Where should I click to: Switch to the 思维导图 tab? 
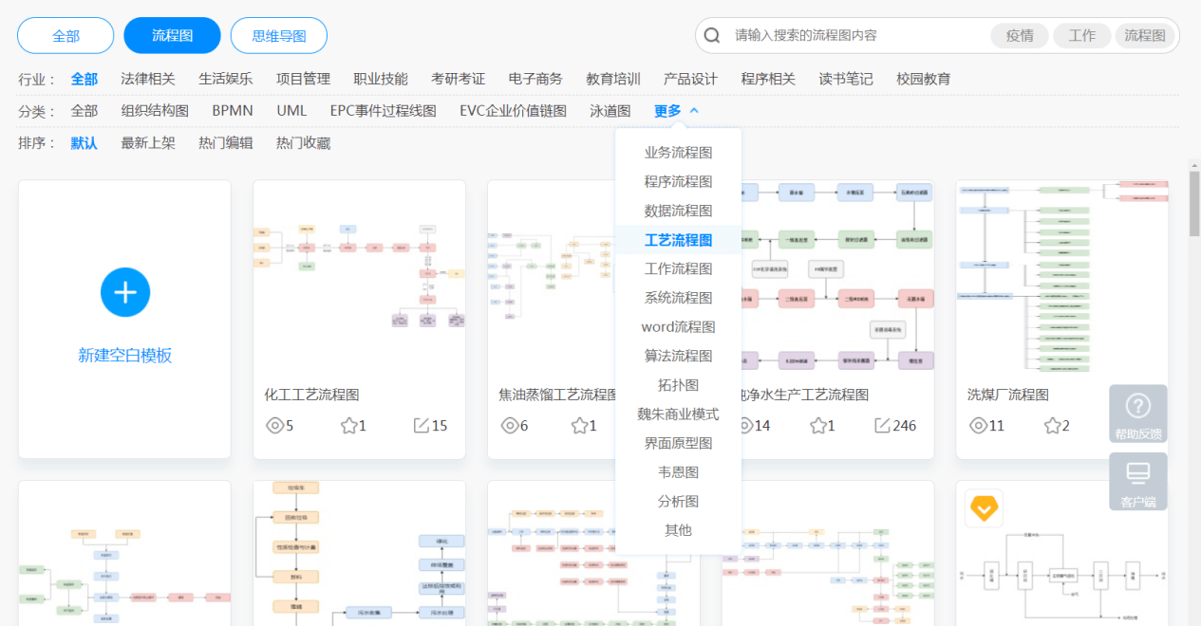pyautogui.click(x=279, y=35)
